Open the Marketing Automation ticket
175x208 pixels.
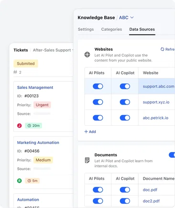(38, 142)
